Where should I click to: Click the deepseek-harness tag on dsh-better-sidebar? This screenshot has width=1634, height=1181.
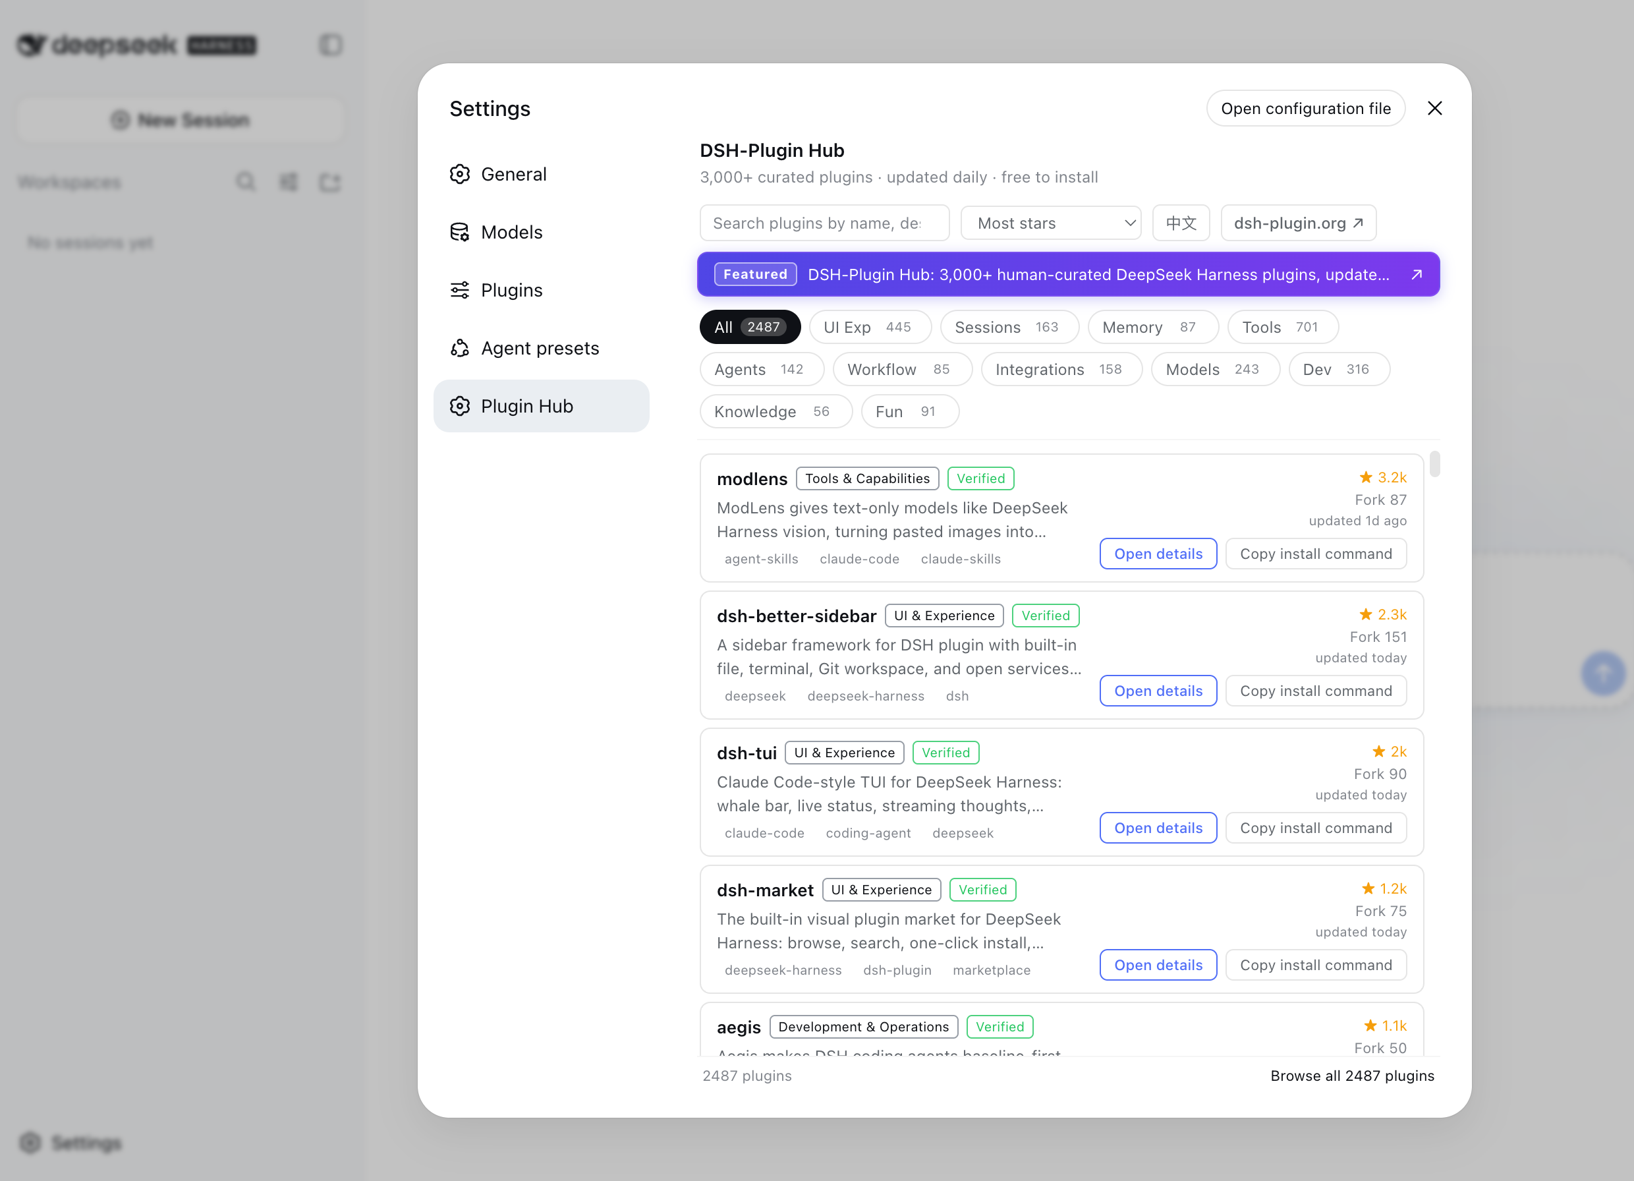click(x=865, y=696)
